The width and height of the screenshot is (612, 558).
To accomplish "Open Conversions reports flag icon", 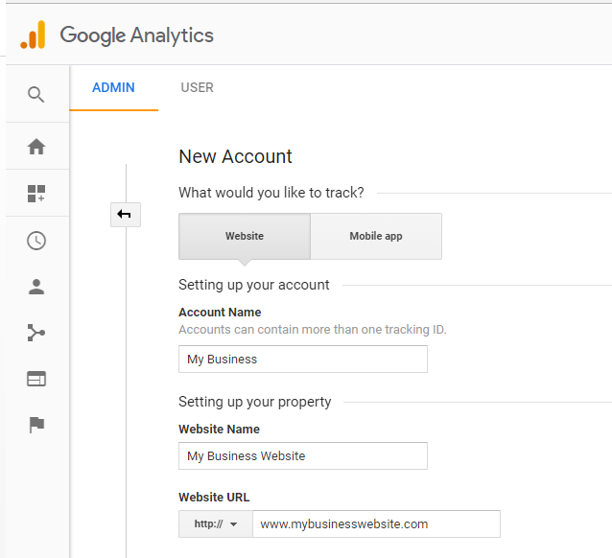I will coord(36,425).
